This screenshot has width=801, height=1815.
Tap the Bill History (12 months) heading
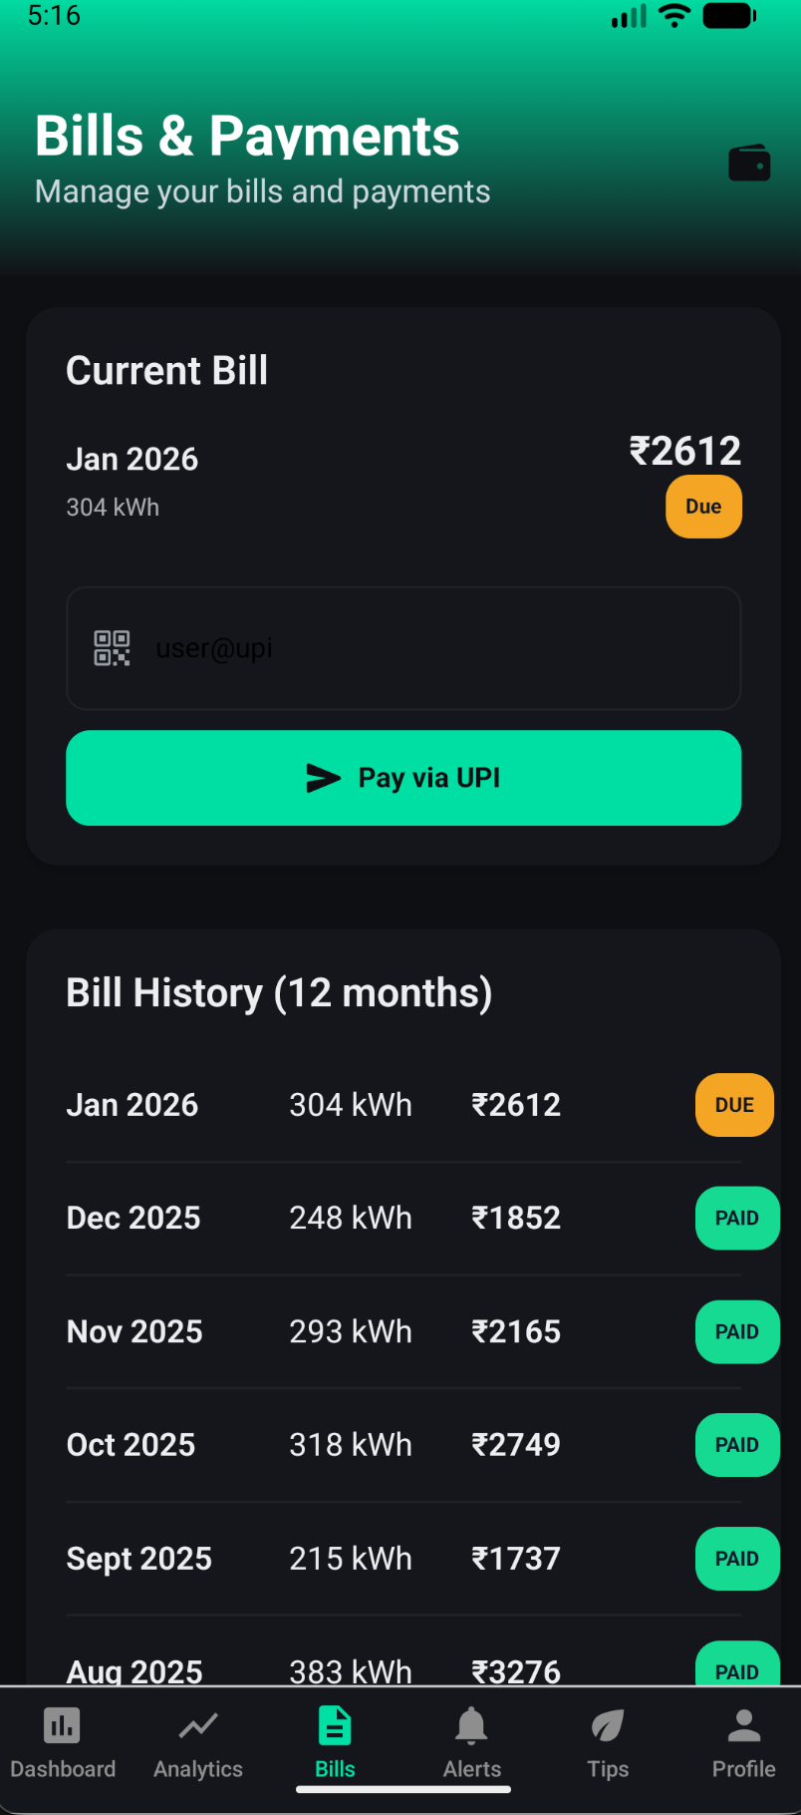279,993
